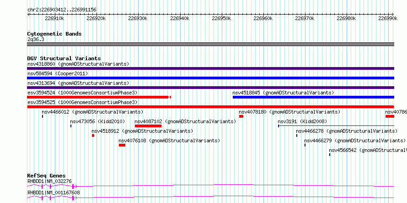Select the nsv584594 Cooper2011 blue bar

(210, 78)
